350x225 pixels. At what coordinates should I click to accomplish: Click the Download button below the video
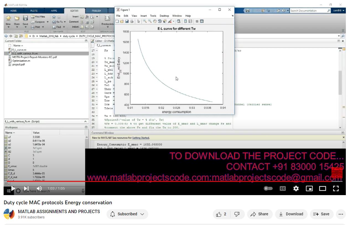(x=291, y=214)
